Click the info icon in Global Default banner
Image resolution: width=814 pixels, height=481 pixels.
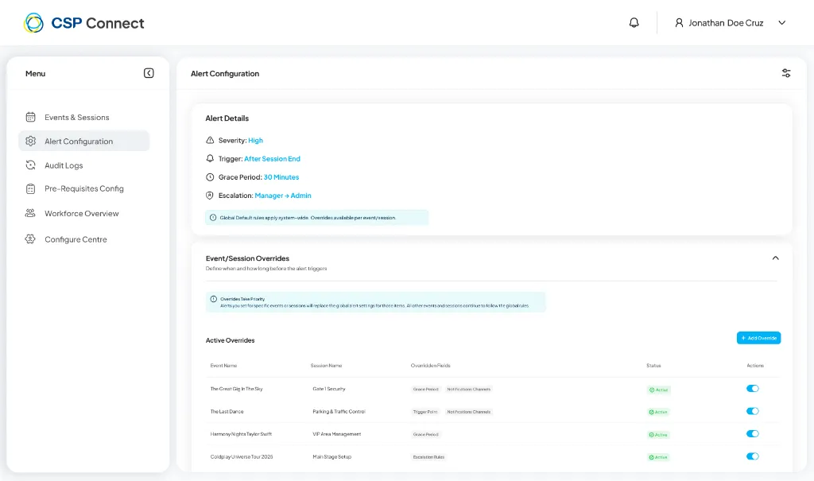click(213, 218)
